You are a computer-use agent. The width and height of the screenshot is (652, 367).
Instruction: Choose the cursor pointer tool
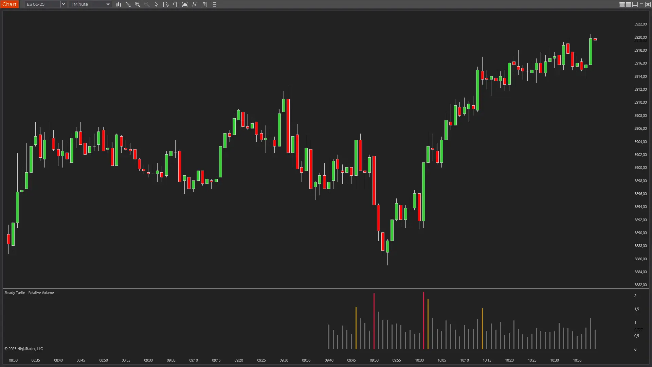[x=156, y=4]
